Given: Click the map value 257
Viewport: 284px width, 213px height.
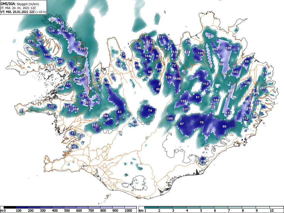Looking at the screenshot, I should [40, 40].
